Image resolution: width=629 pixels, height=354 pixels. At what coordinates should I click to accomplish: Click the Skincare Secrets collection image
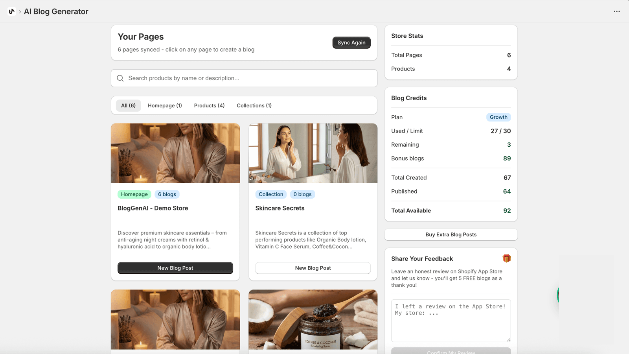click(313, 153)
